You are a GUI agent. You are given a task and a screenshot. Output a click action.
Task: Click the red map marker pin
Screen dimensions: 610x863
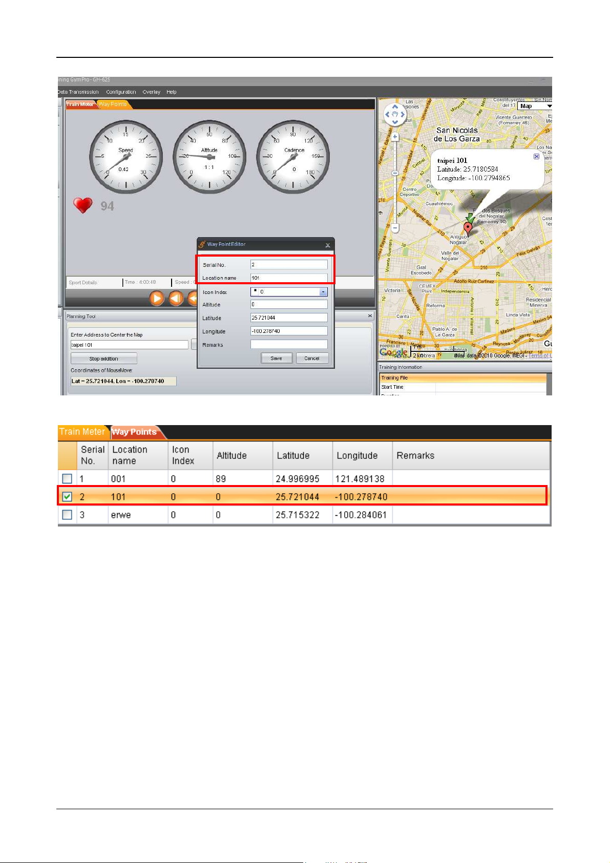[467, 228]
